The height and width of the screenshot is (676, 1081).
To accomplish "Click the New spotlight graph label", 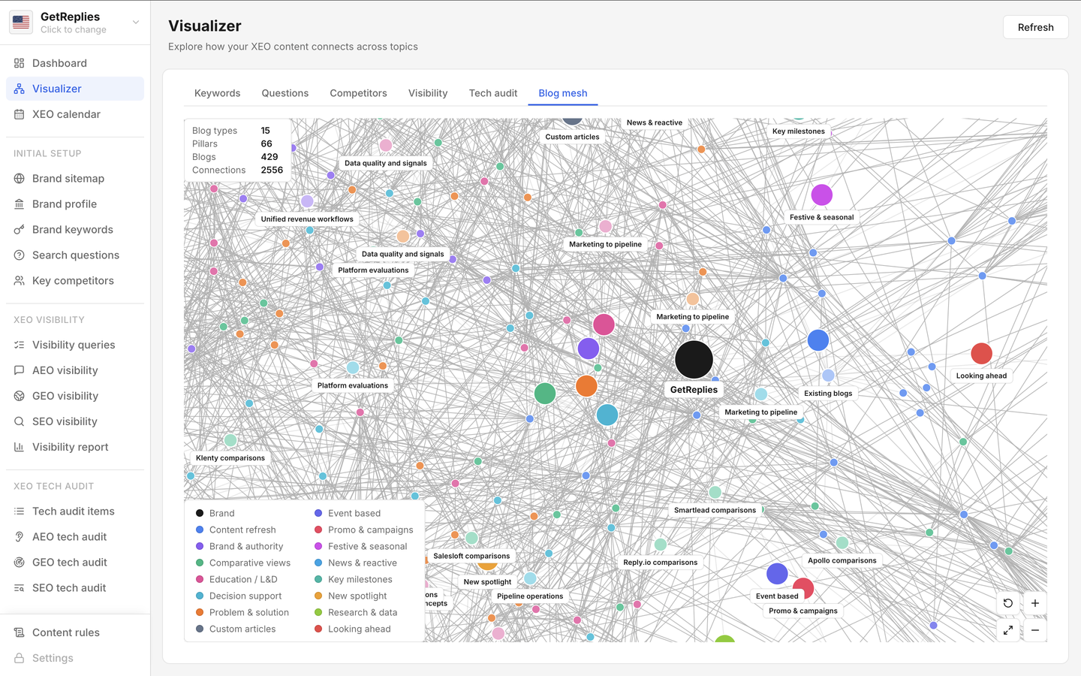I will [487, 581].
